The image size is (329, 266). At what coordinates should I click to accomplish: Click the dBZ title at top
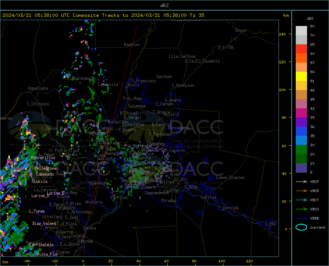(164, 5)
